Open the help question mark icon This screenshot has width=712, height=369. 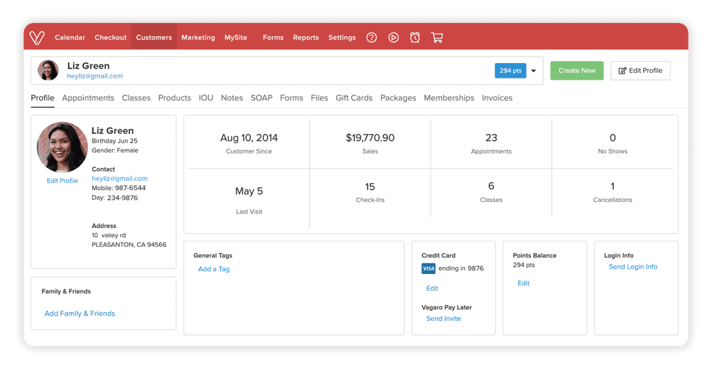coord(371,37)
